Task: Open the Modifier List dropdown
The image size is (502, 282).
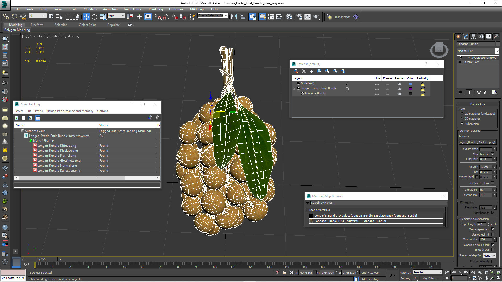Action: 478,51
